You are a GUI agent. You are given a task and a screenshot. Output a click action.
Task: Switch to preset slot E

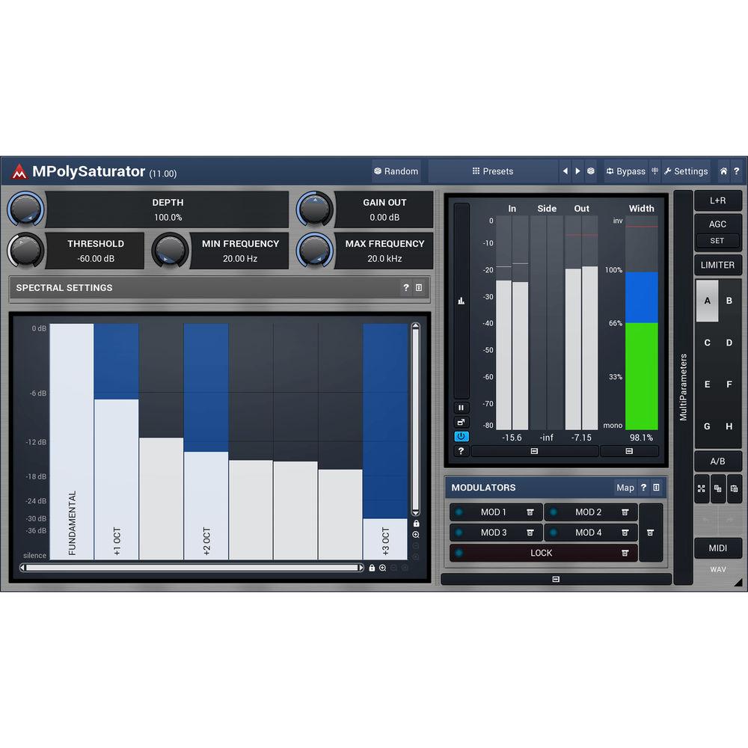click(707, 384)
